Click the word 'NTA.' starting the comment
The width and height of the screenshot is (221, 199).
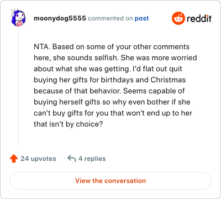[x=42, y=47]
